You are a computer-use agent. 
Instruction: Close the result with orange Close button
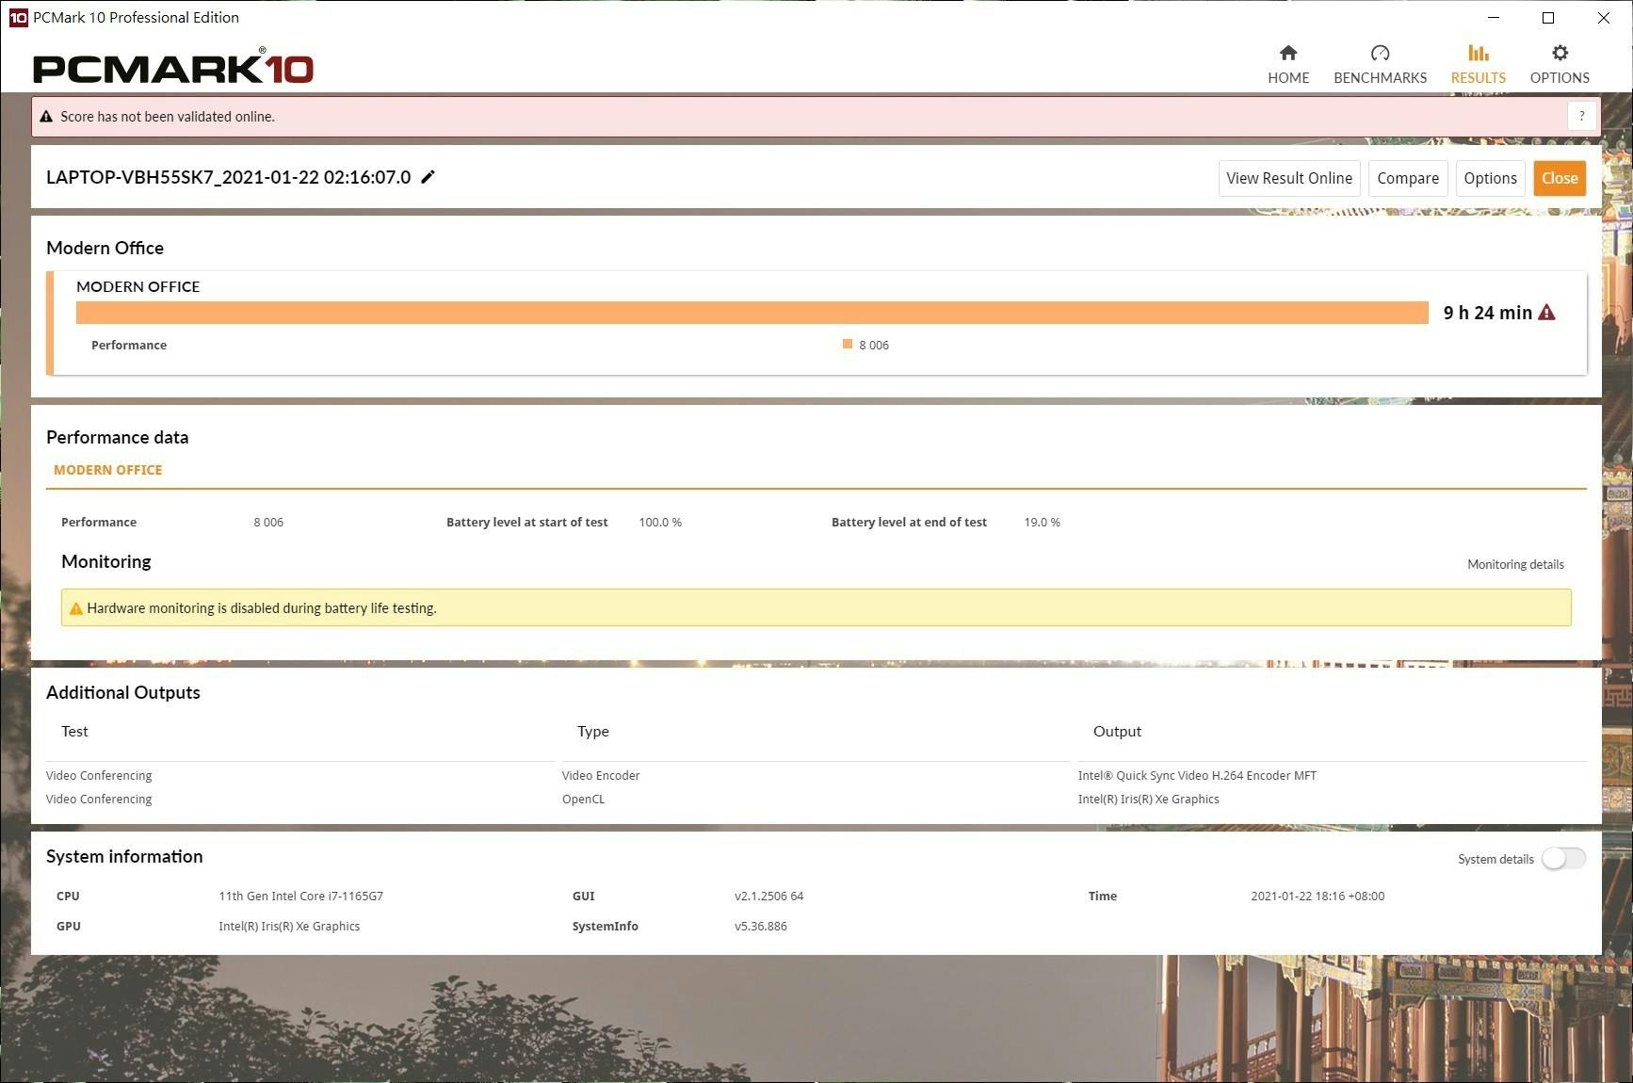tap(1560, 178)
